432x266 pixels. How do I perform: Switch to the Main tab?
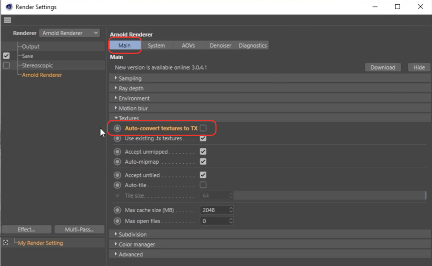click(x=125, y=45)
